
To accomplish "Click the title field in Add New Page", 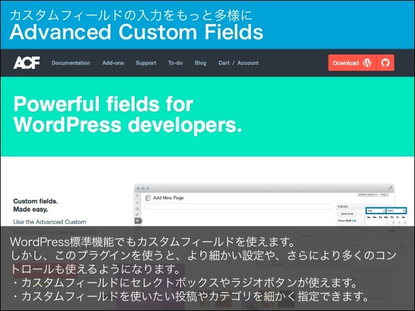I will point(238,206).
